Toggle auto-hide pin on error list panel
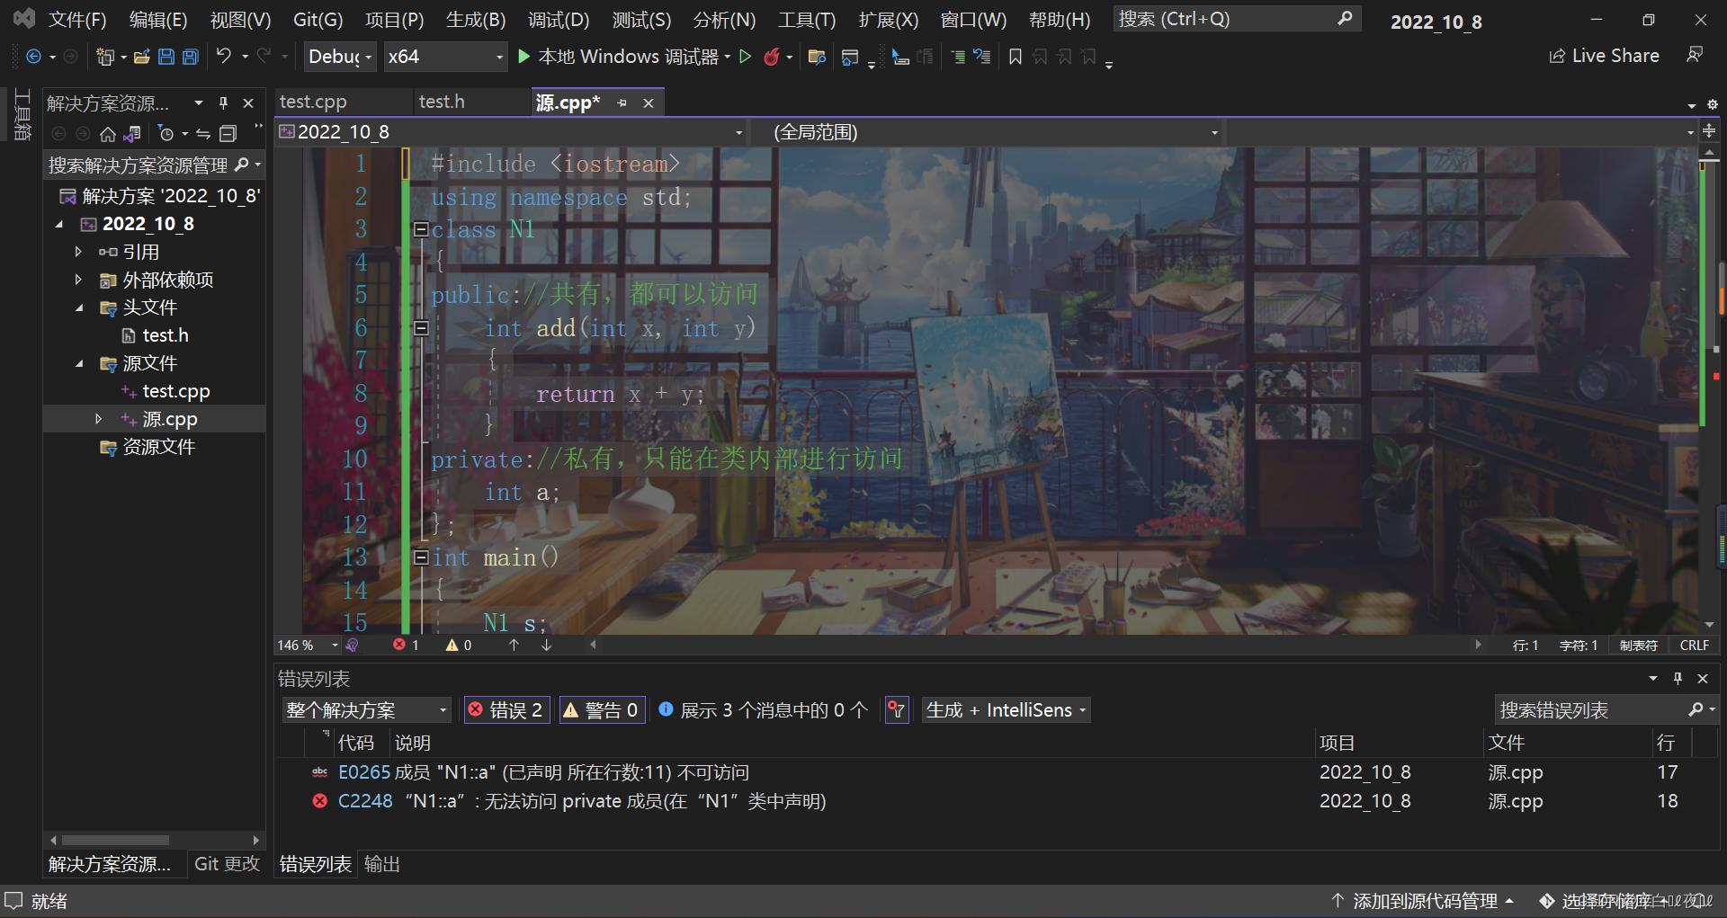 click(1678, 679)
